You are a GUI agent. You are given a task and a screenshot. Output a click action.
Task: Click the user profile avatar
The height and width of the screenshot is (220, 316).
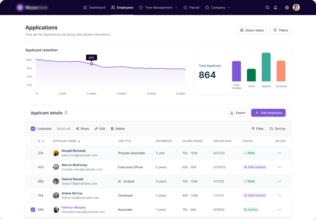click(296, 8)
